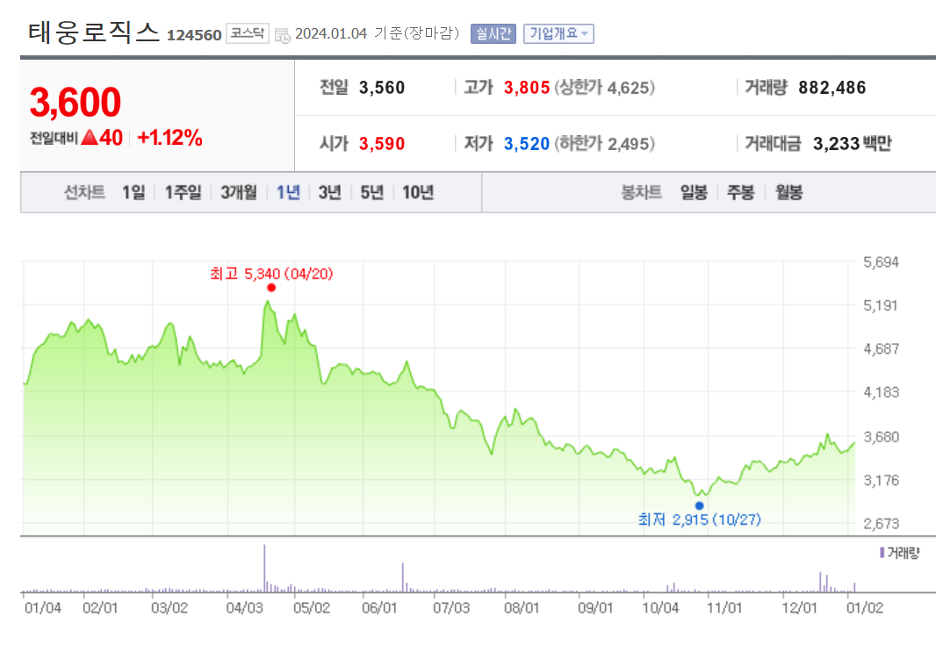Click the calendar icon beside the 2024.01.04 date
Viewport: 936px width, 645px height.
283,35
